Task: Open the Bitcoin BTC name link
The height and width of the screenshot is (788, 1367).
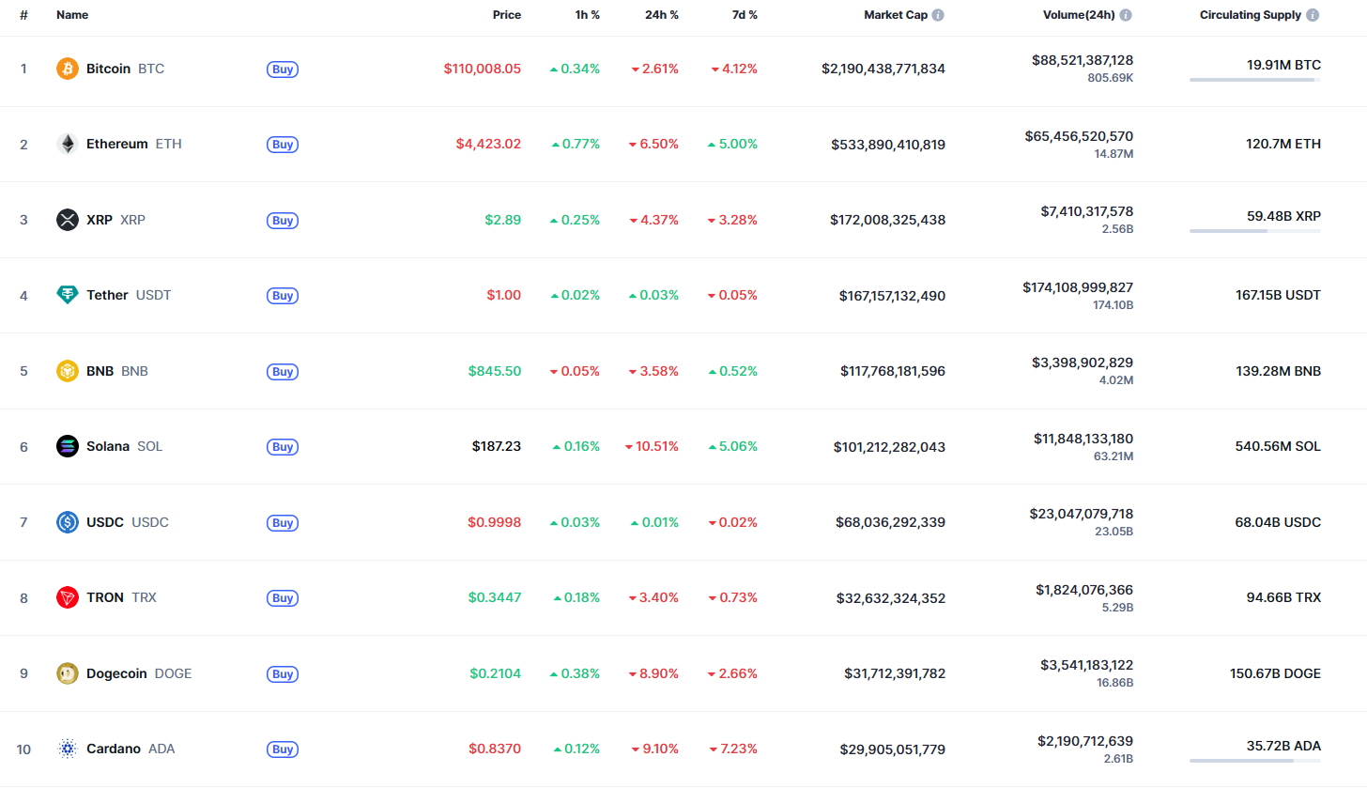Action: click(x=125, y=69)
